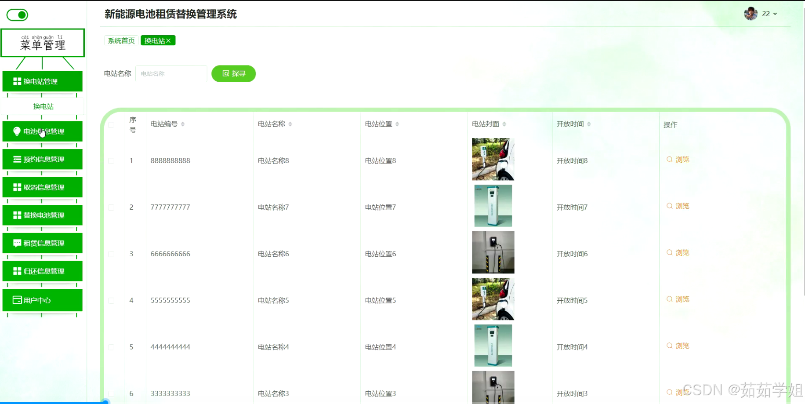This screenshot has width=805, height=404.
Task: Click the 电池信息管理 lightbulb icon
Action: (x=17, y=131)
